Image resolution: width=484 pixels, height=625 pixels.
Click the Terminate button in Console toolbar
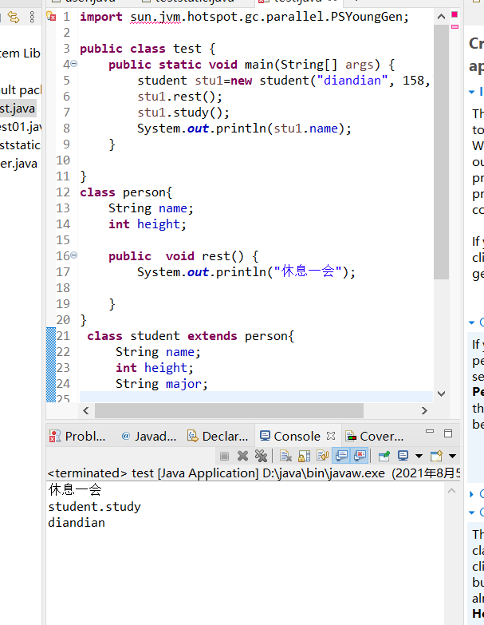coord(225,456)
